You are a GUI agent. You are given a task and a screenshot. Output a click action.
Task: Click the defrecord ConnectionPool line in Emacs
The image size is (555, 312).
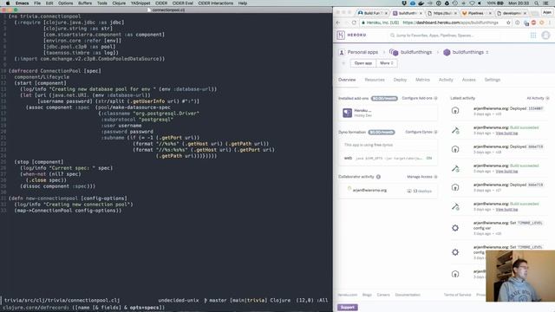point(55,71)
